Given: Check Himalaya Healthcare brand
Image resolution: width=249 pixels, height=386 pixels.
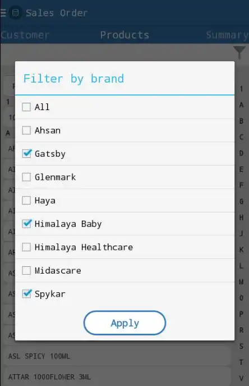Looking at the screenshot, I should (26, 247).
